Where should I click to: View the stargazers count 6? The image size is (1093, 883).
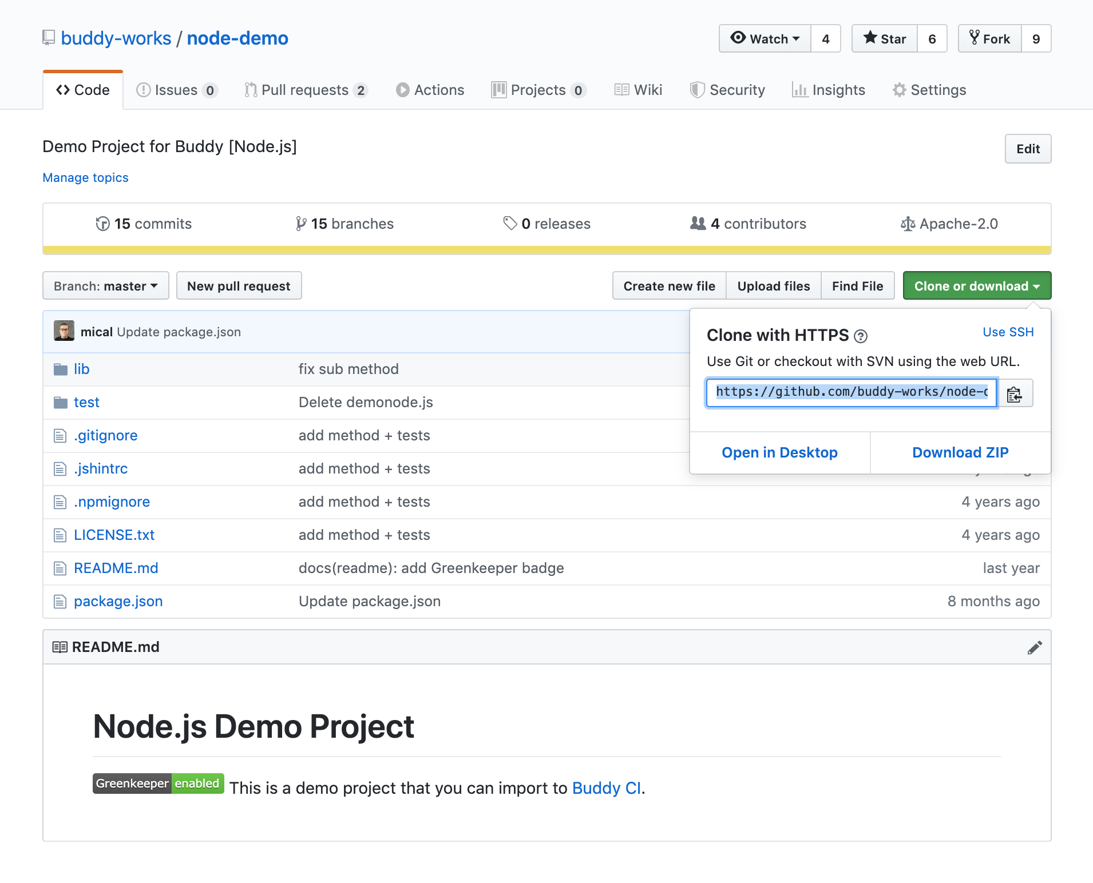coord(932,38)
